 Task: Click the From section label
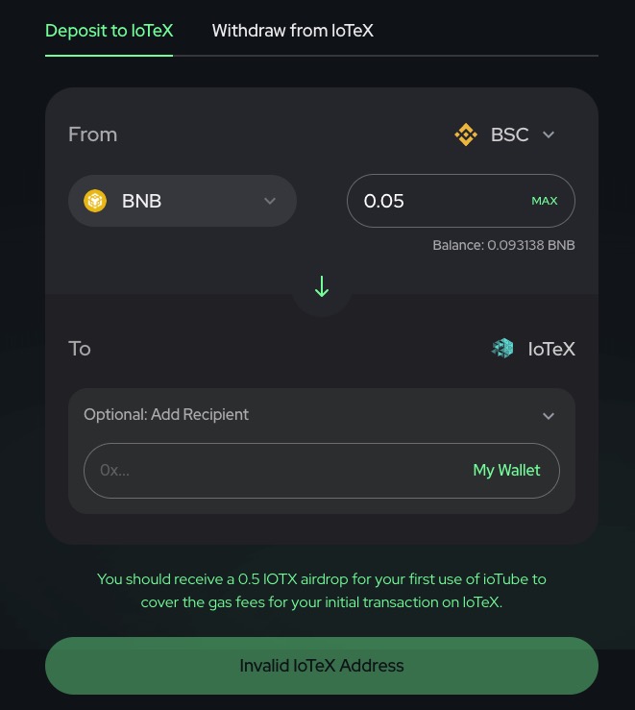coord(92,135)
